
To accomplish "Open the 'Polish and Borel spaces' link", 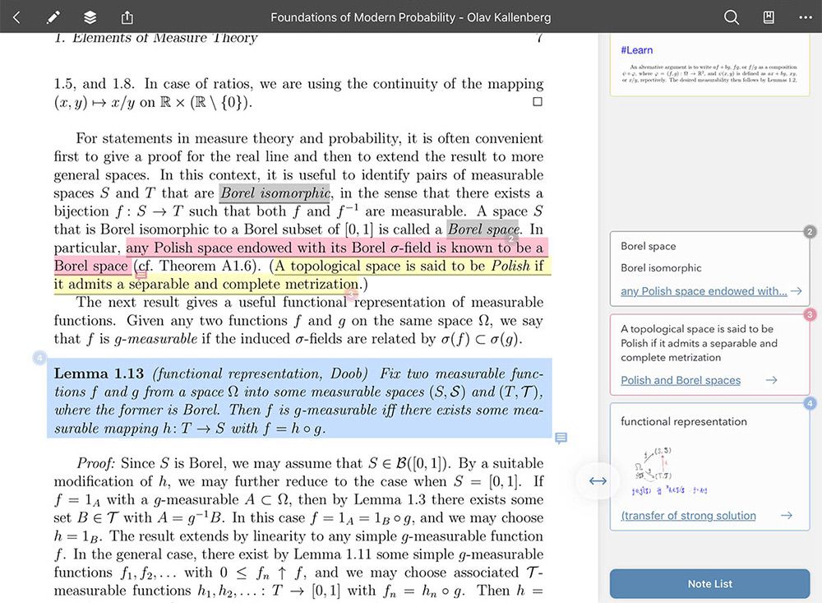I will 681,380.
